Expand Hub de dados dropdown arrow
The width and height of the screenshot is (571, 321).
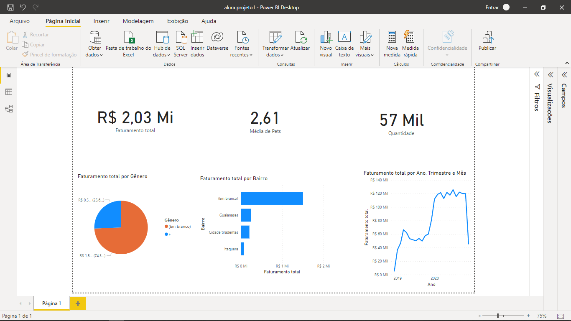tap(169, 55)
